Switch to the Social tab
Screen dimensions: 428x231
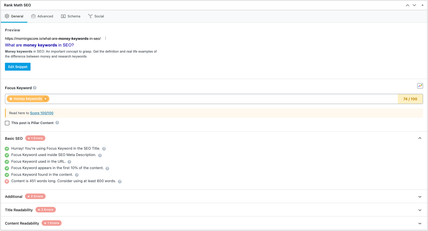pyautogui.click(x=96, y=16)
